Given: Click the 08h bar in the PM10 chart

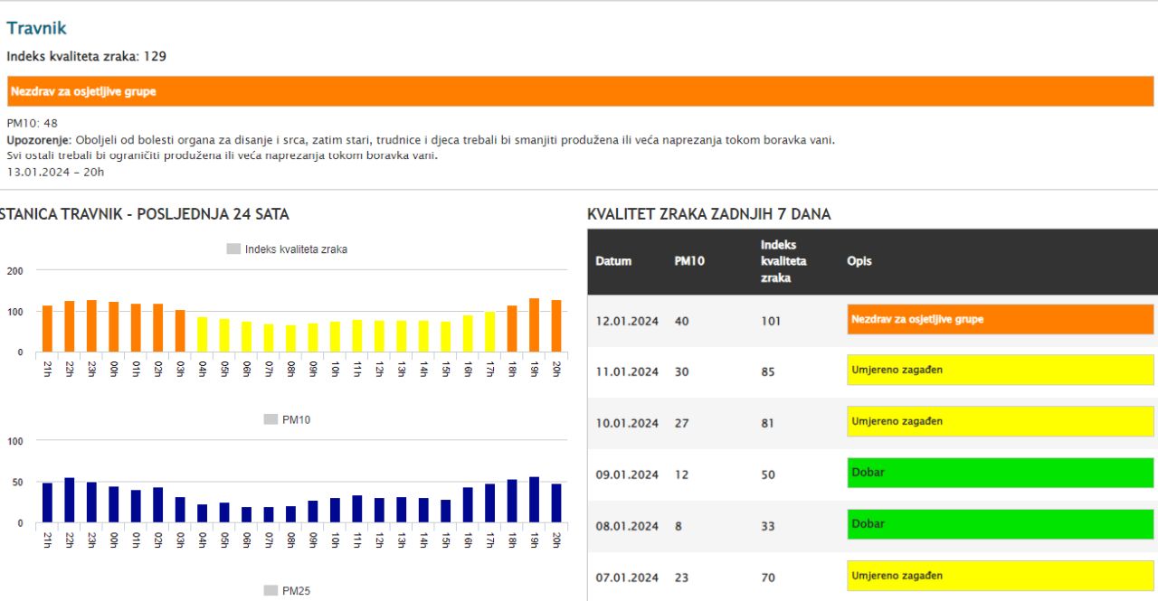Looking at the screenshot, I should point(290,514).
